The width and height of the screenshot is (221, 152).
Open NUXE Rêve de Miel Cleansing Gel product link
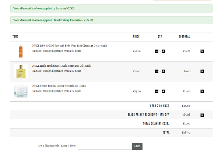(x=70, y=46)
